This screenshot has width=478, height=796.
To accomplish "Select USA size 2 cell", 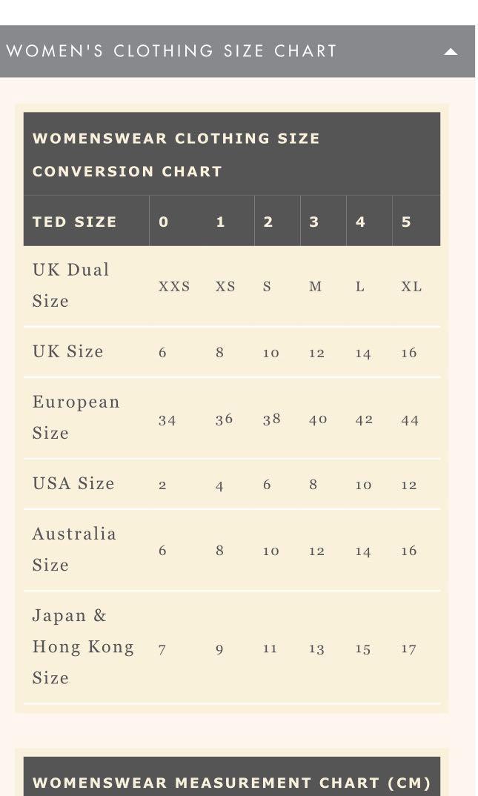I will tap(162, 485).
